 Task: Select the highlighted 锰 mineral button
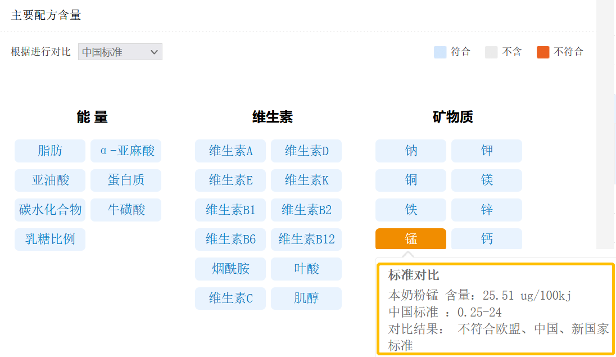coord(411,239)
